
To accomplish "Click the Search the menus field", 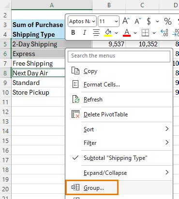I will click(119, 56).
